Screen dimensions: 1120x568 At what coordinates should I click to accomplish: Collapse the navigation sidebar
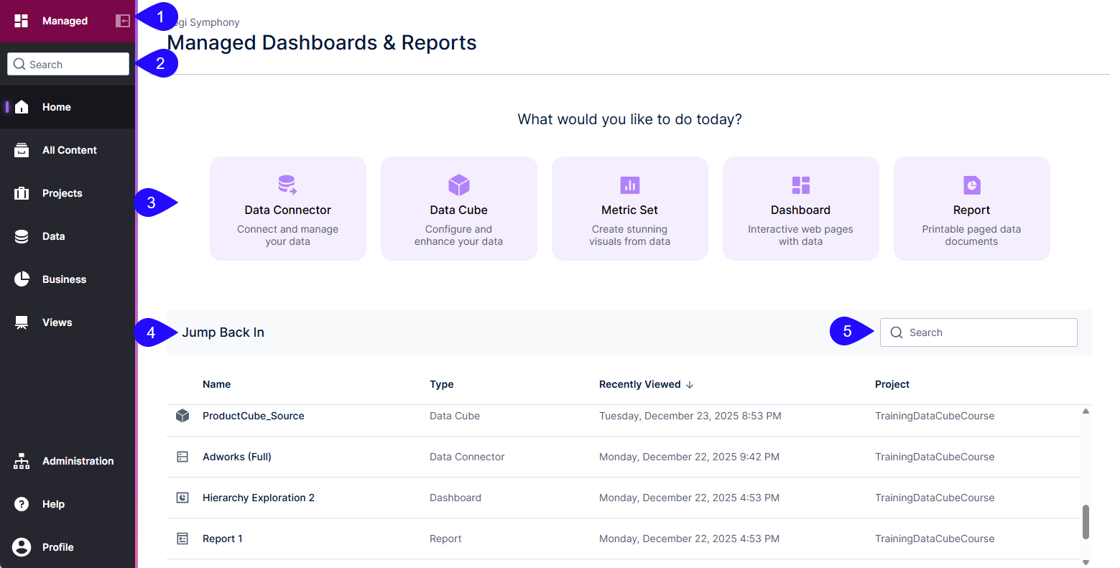click(122, 20)
